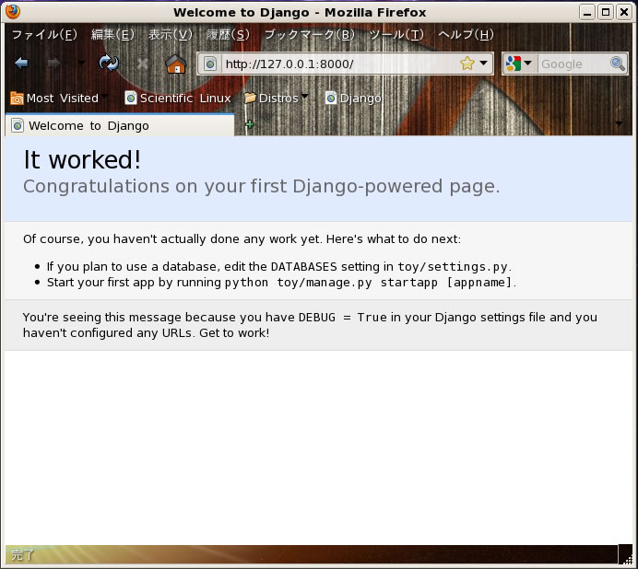Click the search magnifier icon
Screen dimensions: 638x569
[x=618, y=64]
